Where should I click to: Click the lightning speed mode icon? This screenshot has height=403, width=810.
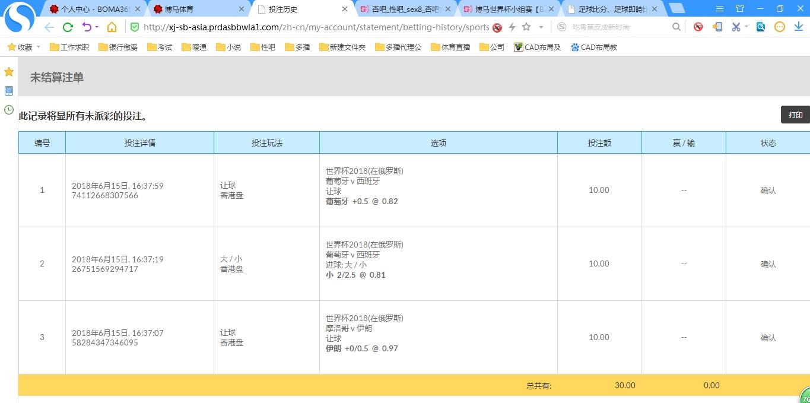coord(512,27)
